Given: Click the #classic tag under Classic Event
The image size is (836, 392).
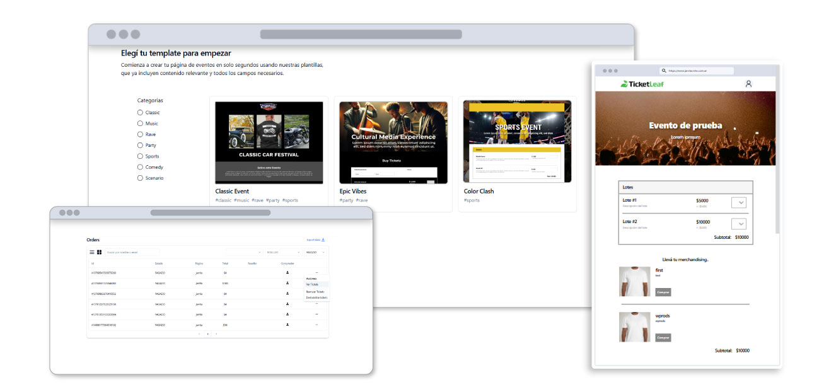Looking at the screenshot, I should [x=223, y=200].
